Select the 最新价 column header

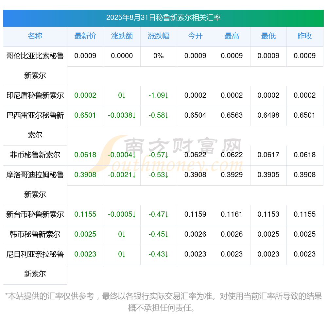[85, 36]
